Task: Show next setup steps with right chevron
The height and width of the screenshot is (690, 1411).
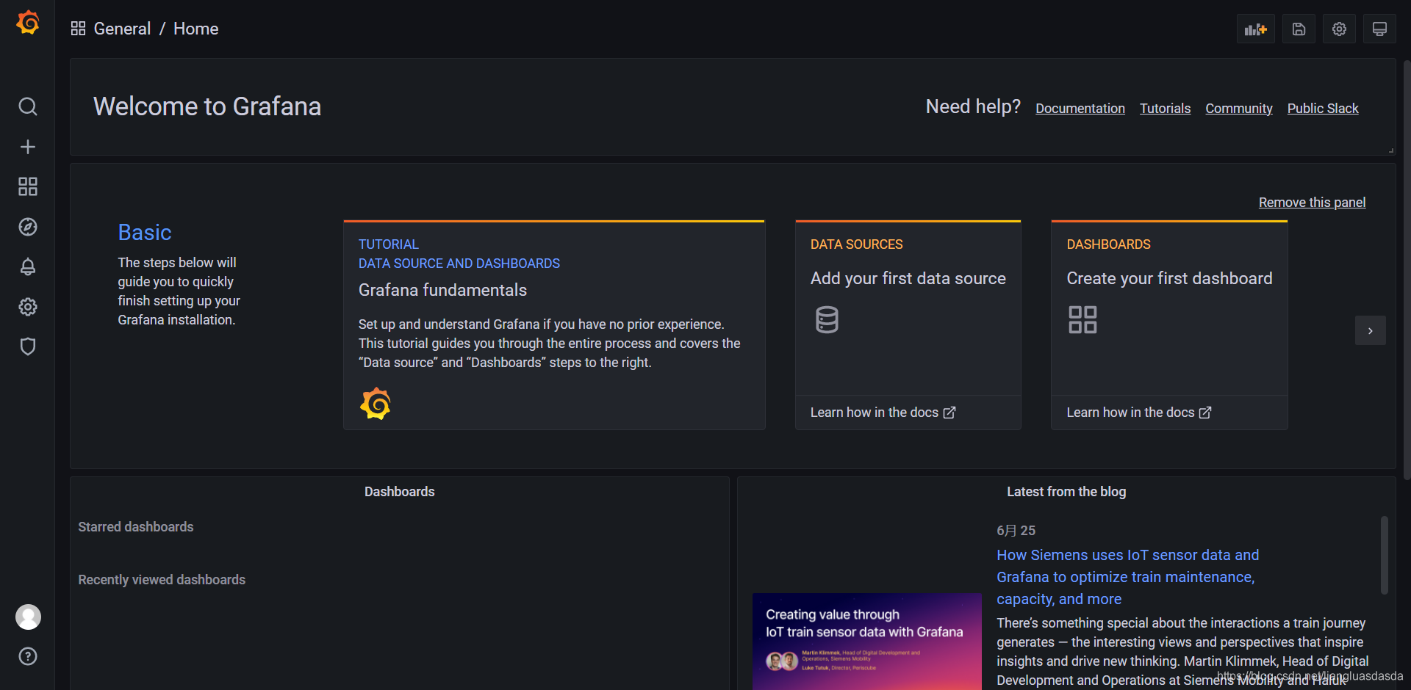Action: coord(1371,330)
